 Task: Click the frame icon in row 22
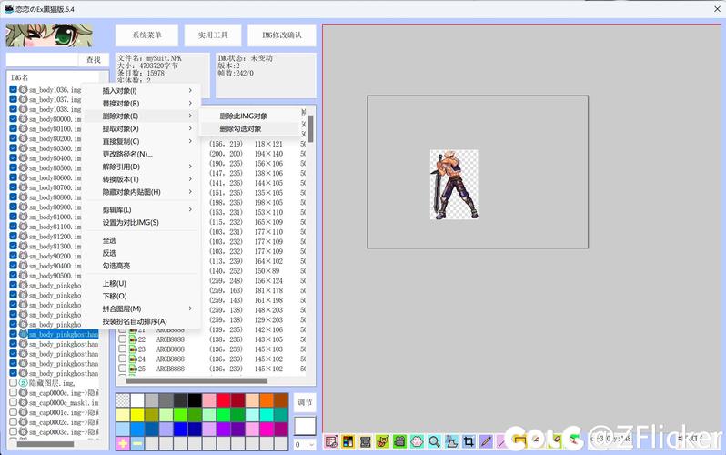(x=133, y=339)
